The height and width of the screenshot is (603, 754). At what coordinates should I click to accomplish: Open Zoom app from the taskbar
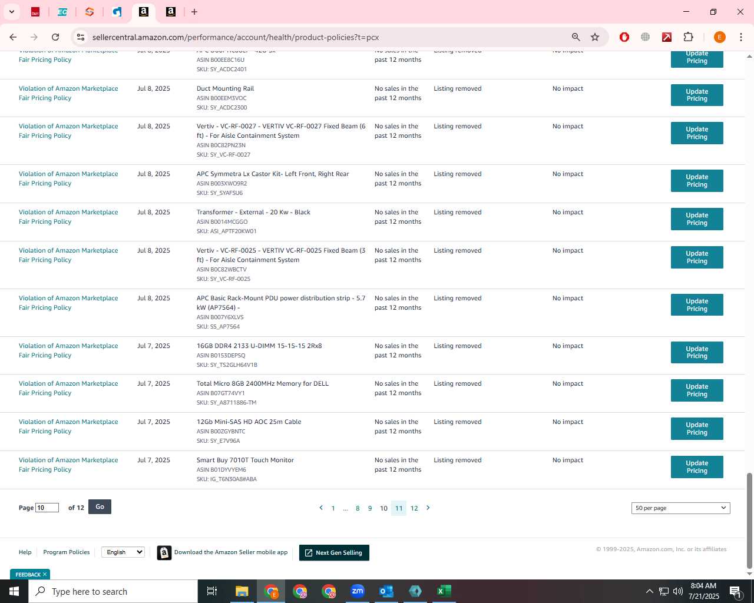[358, 591]
